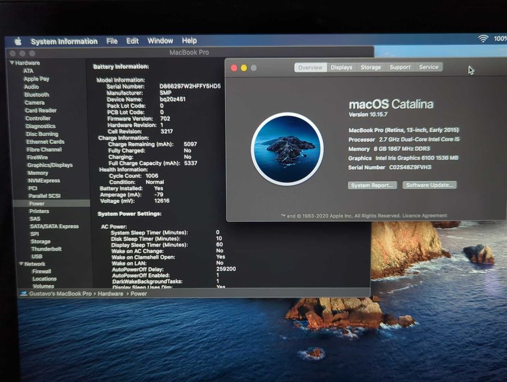Select Audio in the sidebar
This screenshot has width=507, height=382.
click(x=31, y=87)
